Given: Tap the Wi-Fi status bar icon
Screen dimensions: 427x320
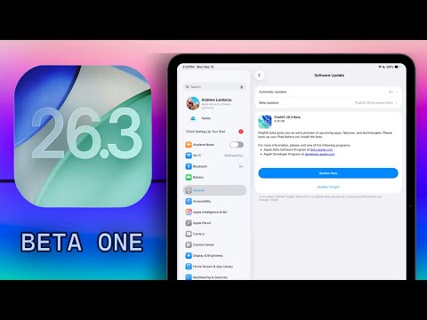Looking at the screenshot, I should pos(380,67).
